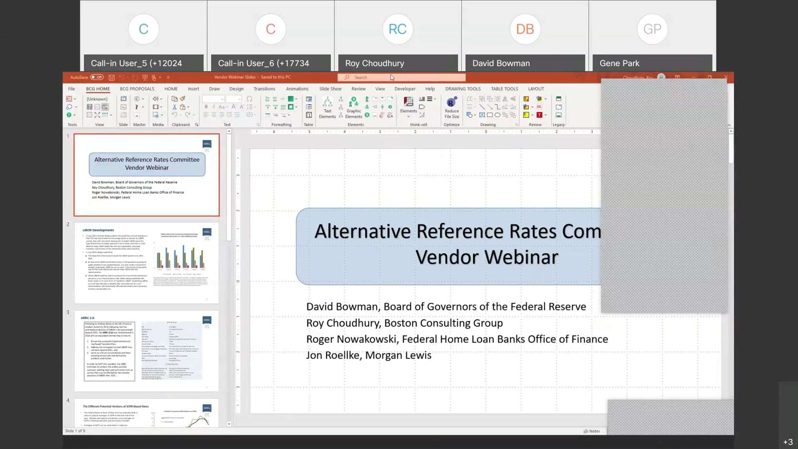Click the copyright symbol icon
The height and width of the screenshot is (449, 798).
[x=137, y=99]
